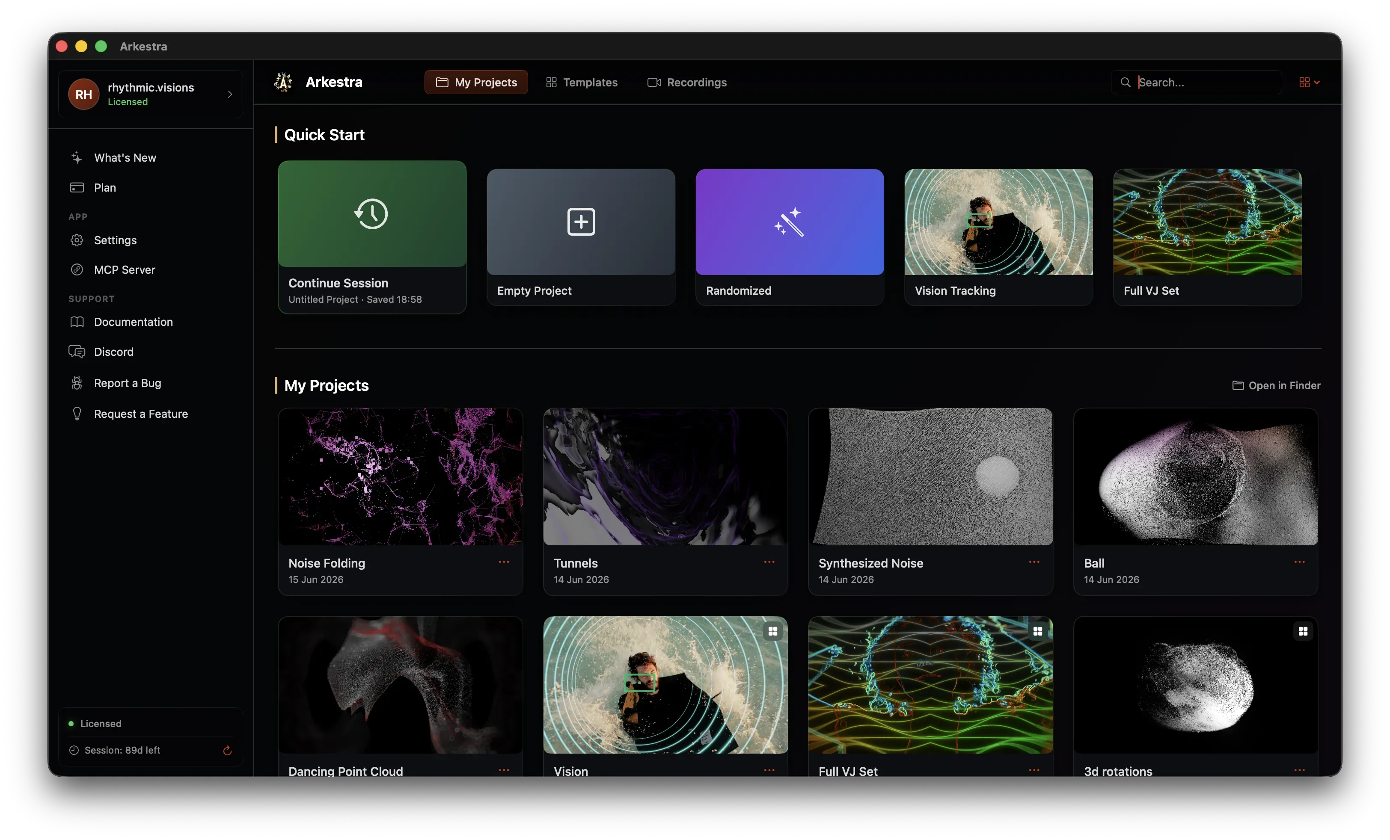
Task: Click template badge on Vision thumbnail
Action: [x=772, y=631]
